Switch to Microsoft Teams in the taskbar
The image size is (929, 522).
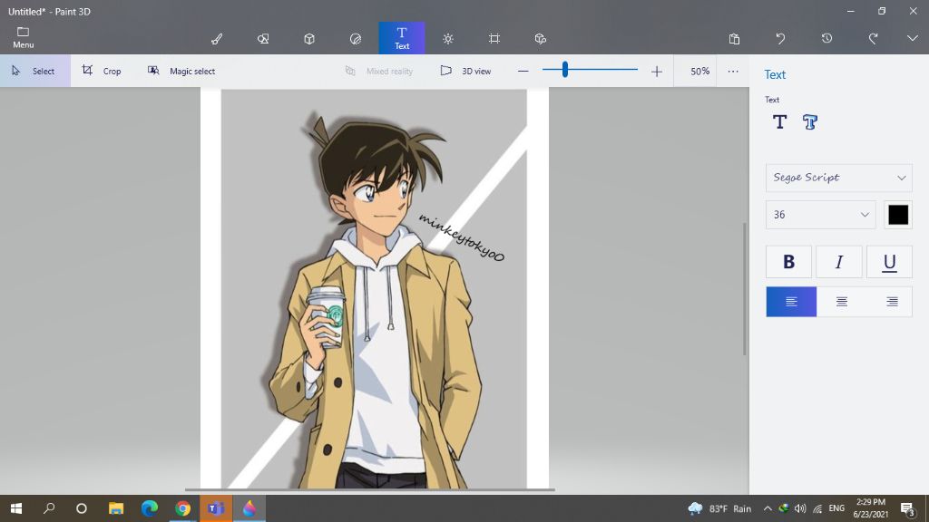(x=216, y=508)
